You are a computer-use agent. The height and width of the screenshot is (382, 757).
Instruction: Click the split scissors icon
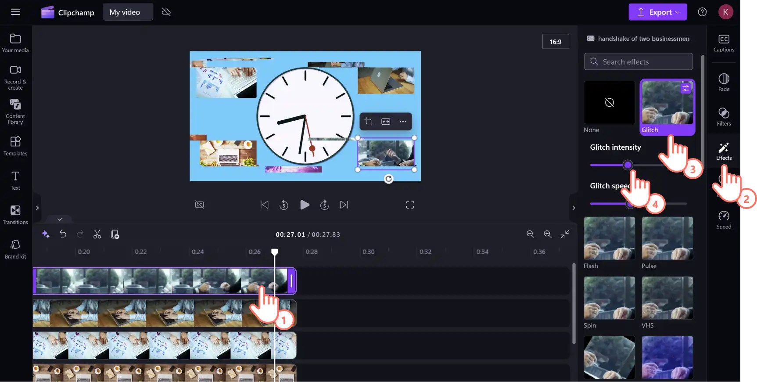(x=97, y=234)
